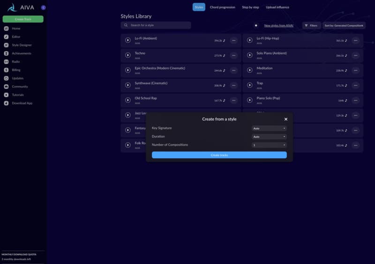
Task: Switch to the Styles tab
Action: point(199,7)
